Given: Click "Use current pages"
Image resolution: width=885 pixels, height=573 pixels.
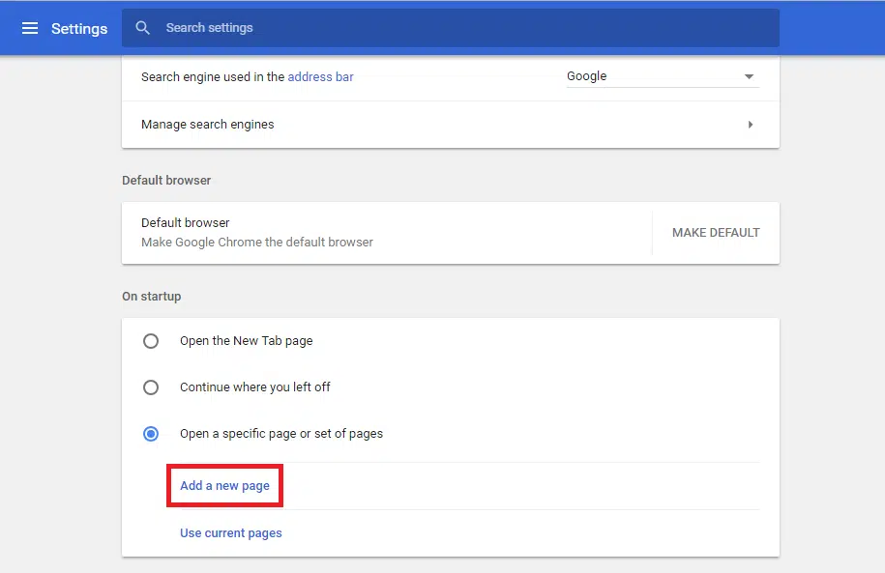Looking at the screenshot, I should coord(230,532).
